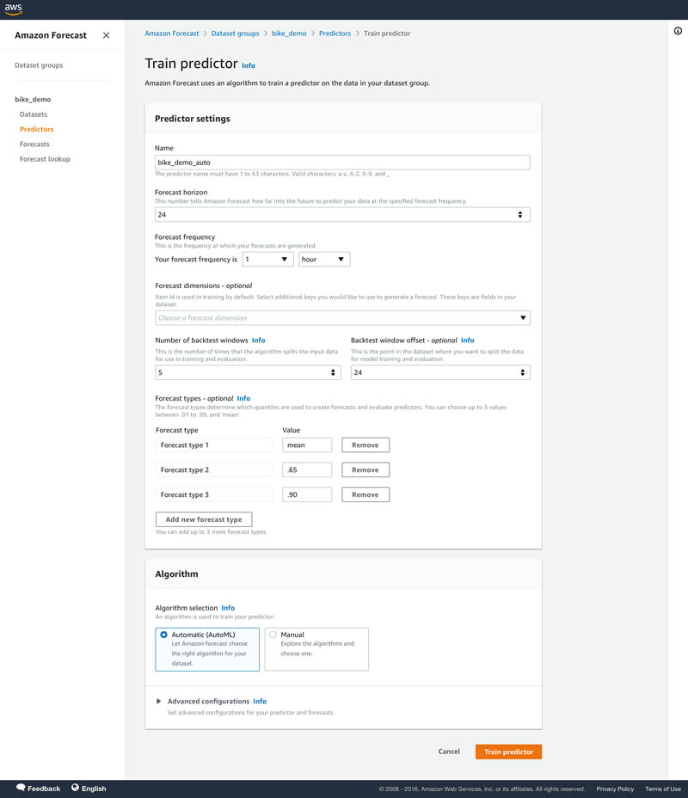
Task: Open Datasets in the sidebar
Action: [34, 114]
